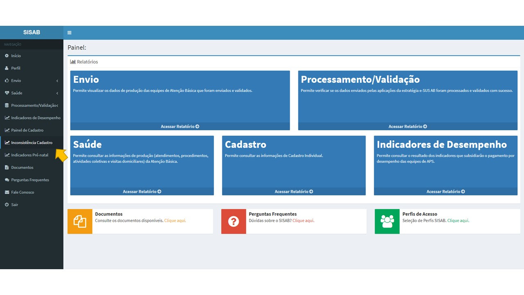Image resolution: width=524 pixels, height=295 pixels.
Task: Click the red question mark icon
Action: coord(233,222)
